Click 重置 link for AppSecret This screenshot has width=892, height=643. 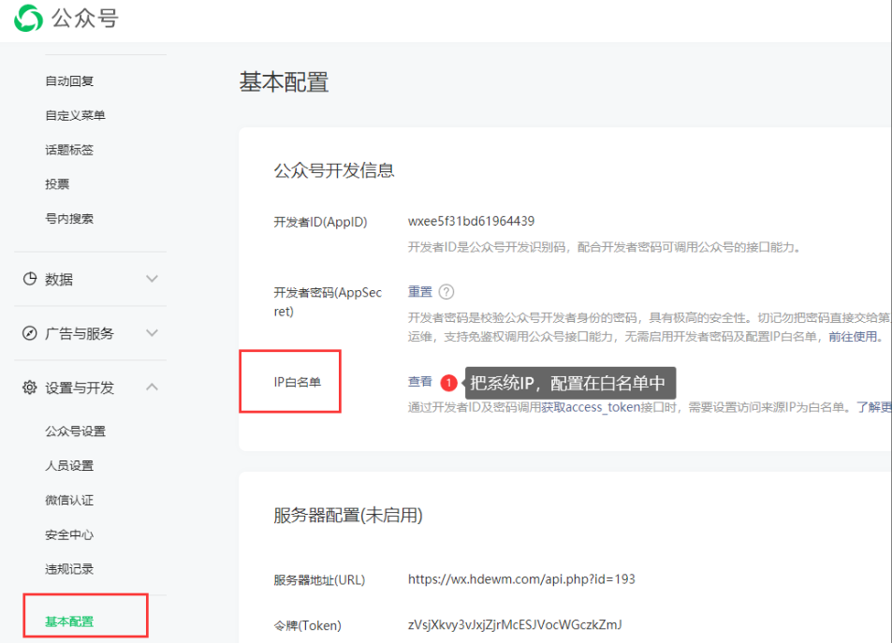[420, 292]
